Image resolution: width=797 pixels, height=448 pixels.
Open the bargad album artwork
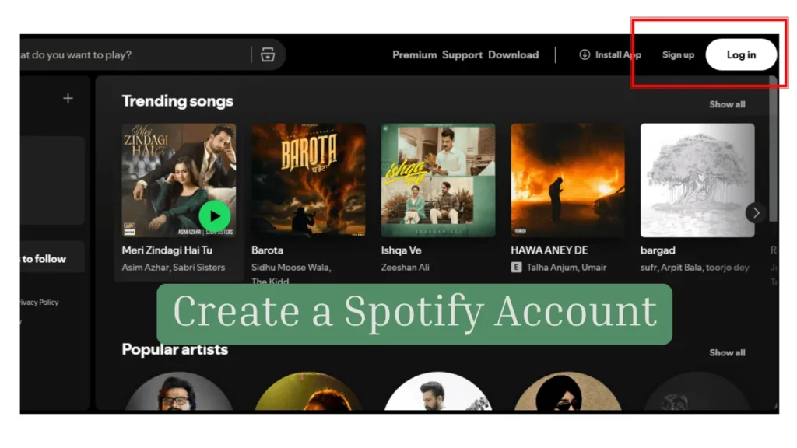click(x=697, y=179)
